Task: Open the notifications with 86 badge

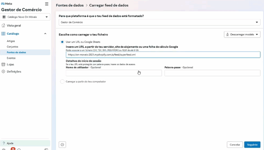Action: [x=12, y=149]
